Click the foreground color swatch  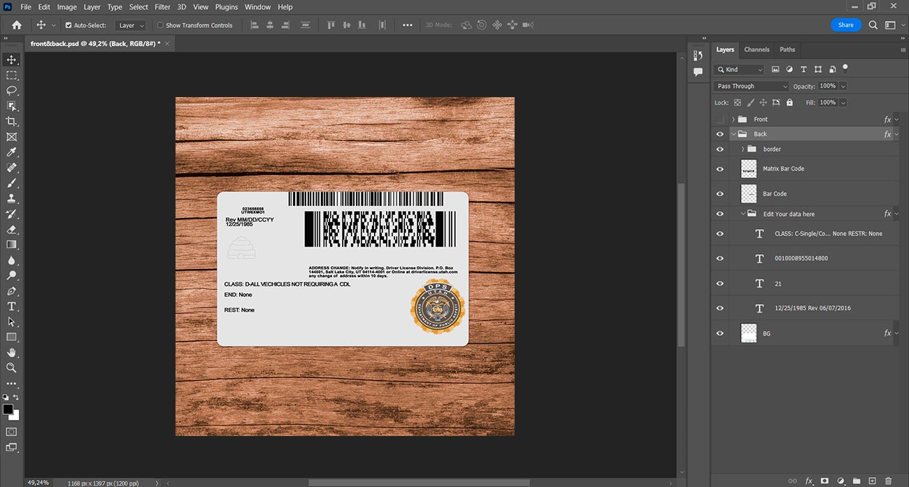pos(8,409)
